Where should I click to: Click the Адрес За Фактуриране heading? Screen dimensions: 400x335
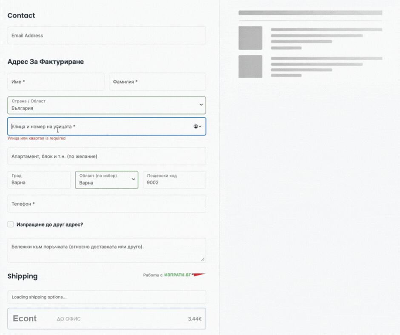point(46,62)
